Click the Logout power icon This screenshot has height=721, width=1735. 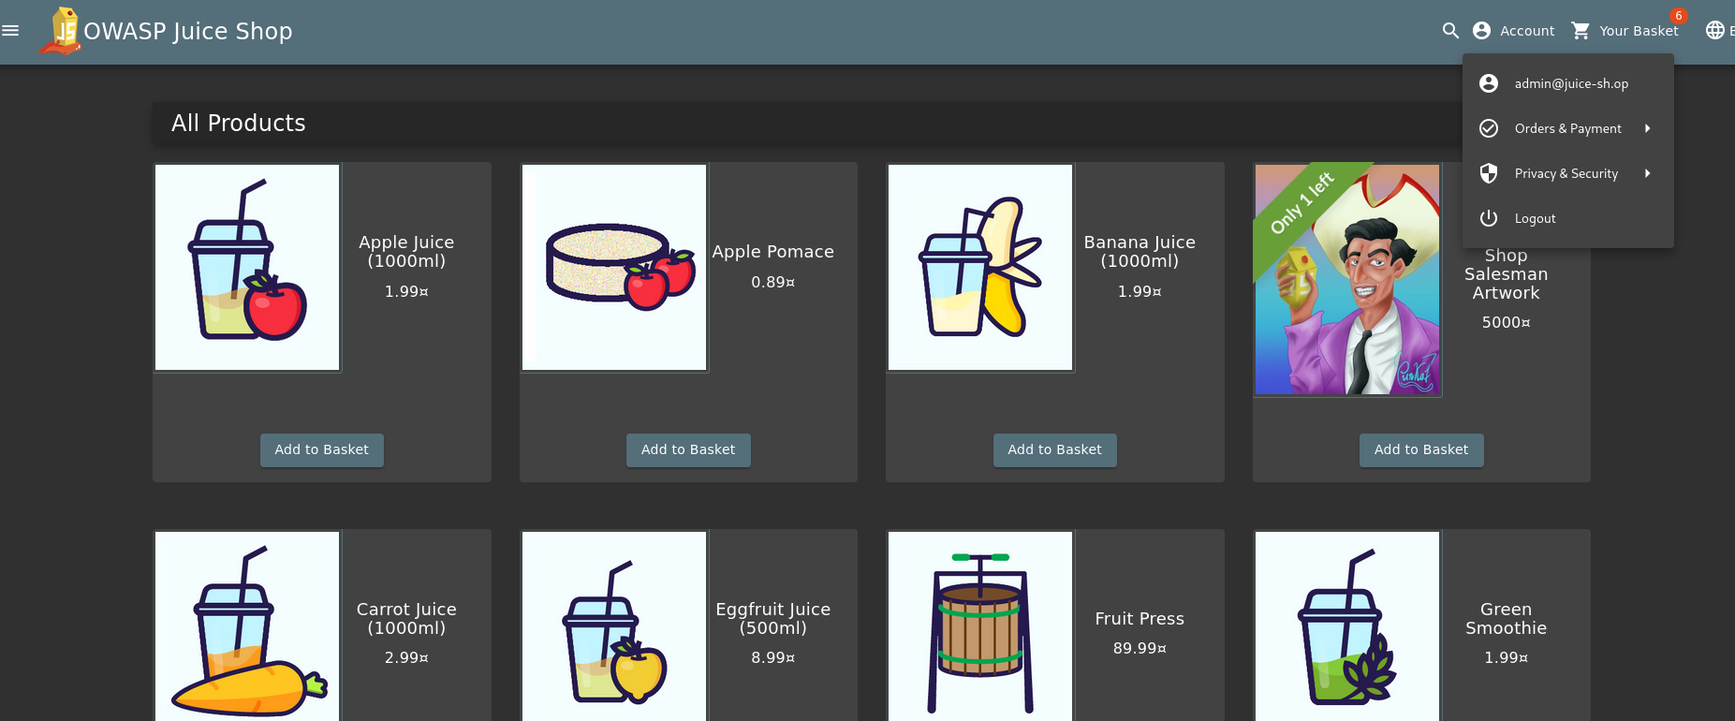coord(1489,218)
